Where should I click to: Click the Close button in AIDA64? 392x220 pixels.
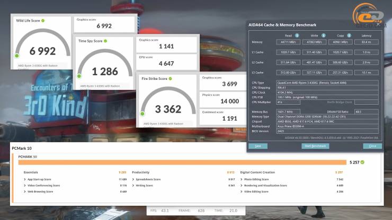372,146
